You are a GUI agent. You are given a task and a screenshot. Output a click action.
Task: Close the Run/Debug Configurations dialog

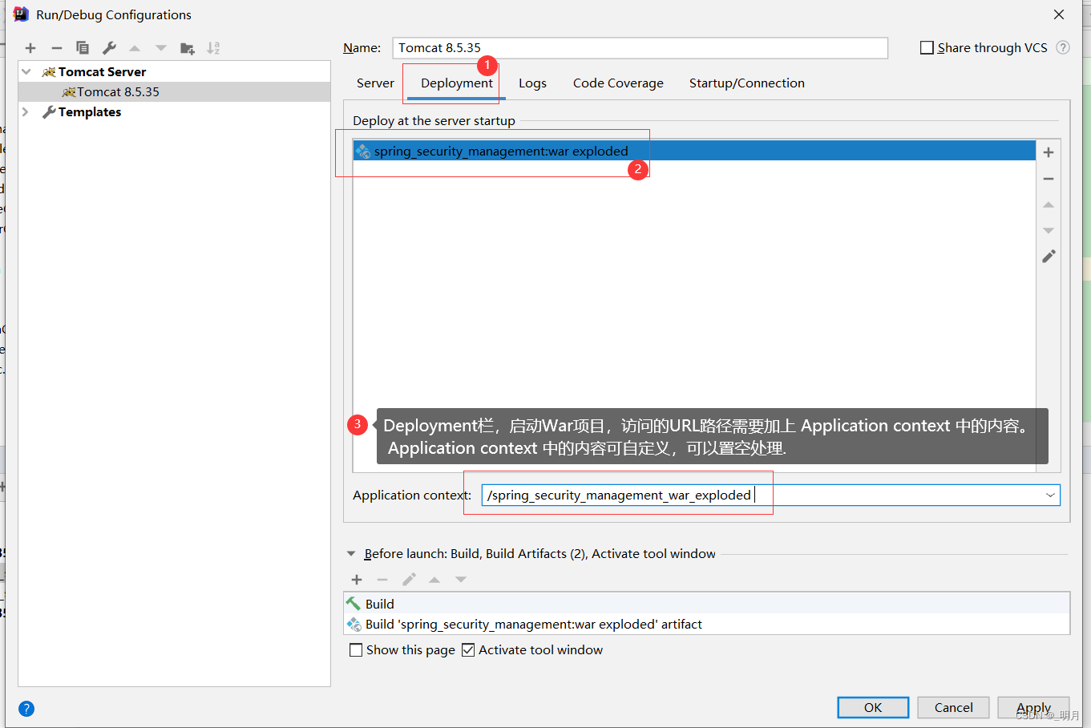coord(1059,14)
